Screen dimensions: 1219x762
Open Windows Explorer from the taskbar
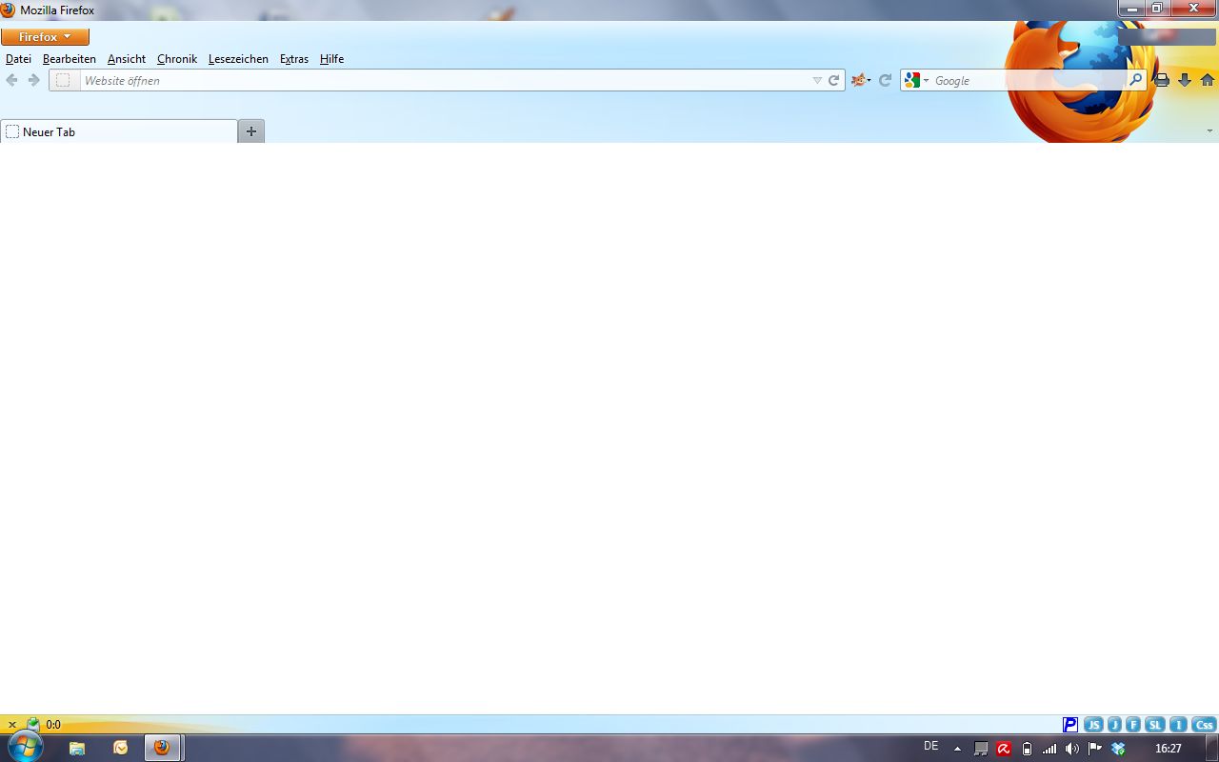click(x=77, y=748)
